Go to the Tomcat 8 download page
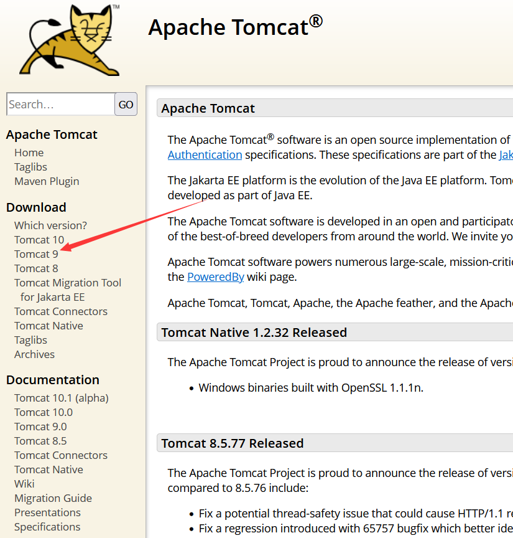Viewport: 513px width, 538px height. point(36,268)
